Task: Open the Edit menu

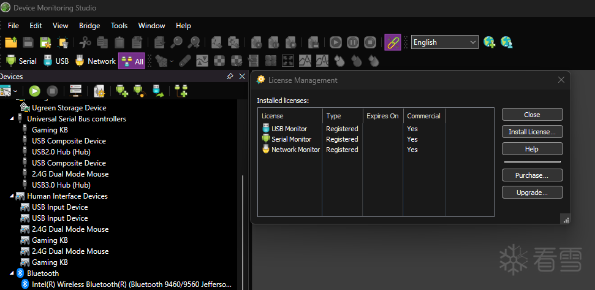Action: click(x=36, y=26)
